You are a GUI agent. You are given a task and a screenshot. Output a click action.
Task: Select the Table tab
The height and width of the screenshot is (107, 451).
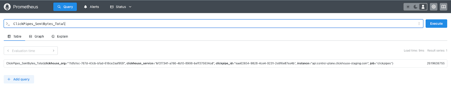coord(14,36)
